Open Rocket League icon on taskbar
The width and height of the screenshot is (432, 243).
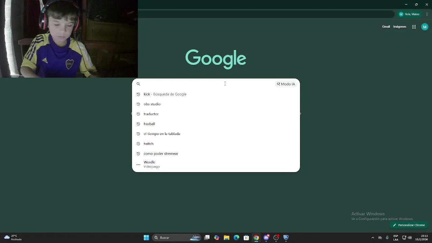pyautogui.click(x=286, y=238)
